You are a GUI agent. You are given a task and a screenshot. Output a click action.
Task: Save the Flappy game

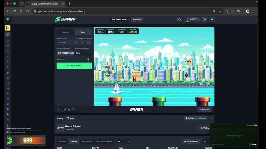coord(70,118)
